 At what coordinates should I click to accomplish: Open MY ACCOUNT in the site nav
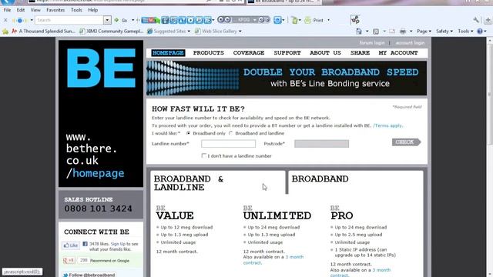[x=398, y=53]
